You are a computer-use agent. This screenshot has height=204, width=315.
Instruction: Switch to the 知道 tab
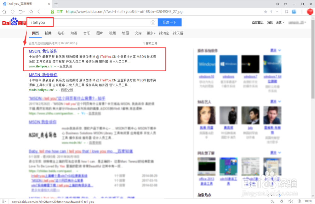(x=74, y=33)
